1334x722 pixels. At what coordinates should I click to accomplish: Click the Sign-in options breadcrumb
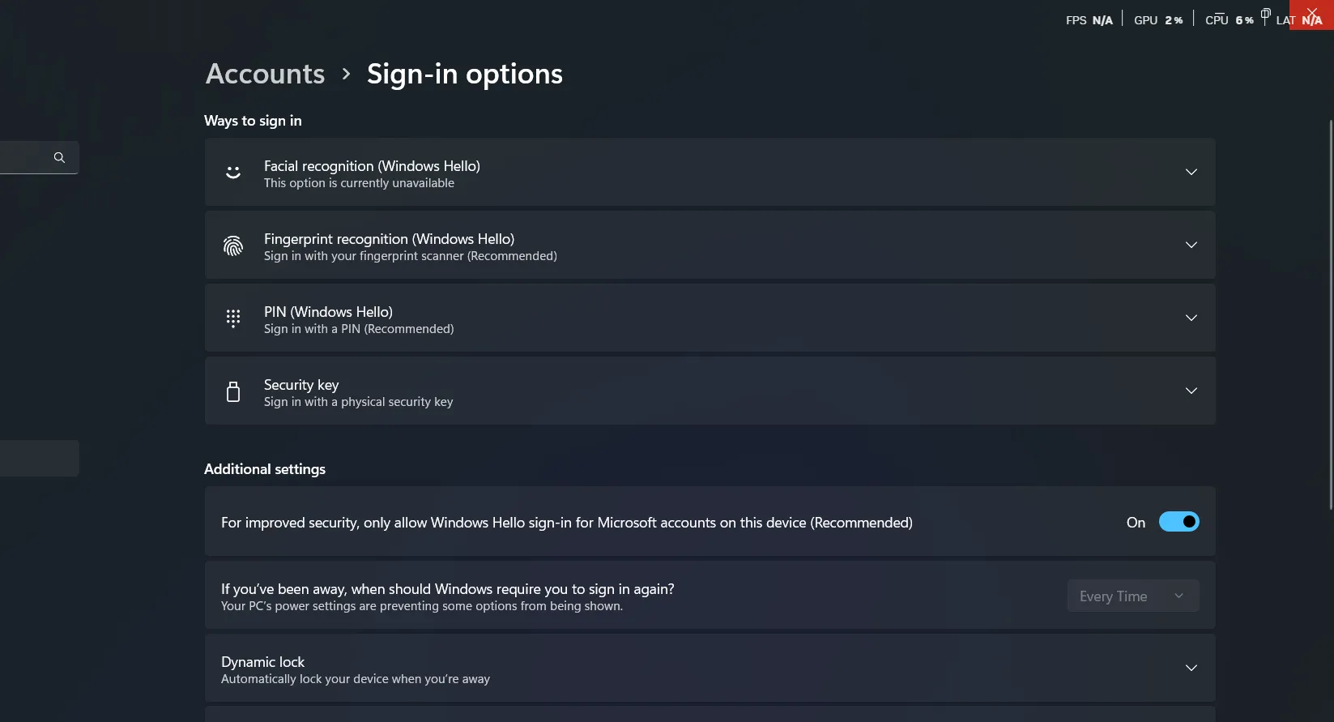(x=464, y=74)
